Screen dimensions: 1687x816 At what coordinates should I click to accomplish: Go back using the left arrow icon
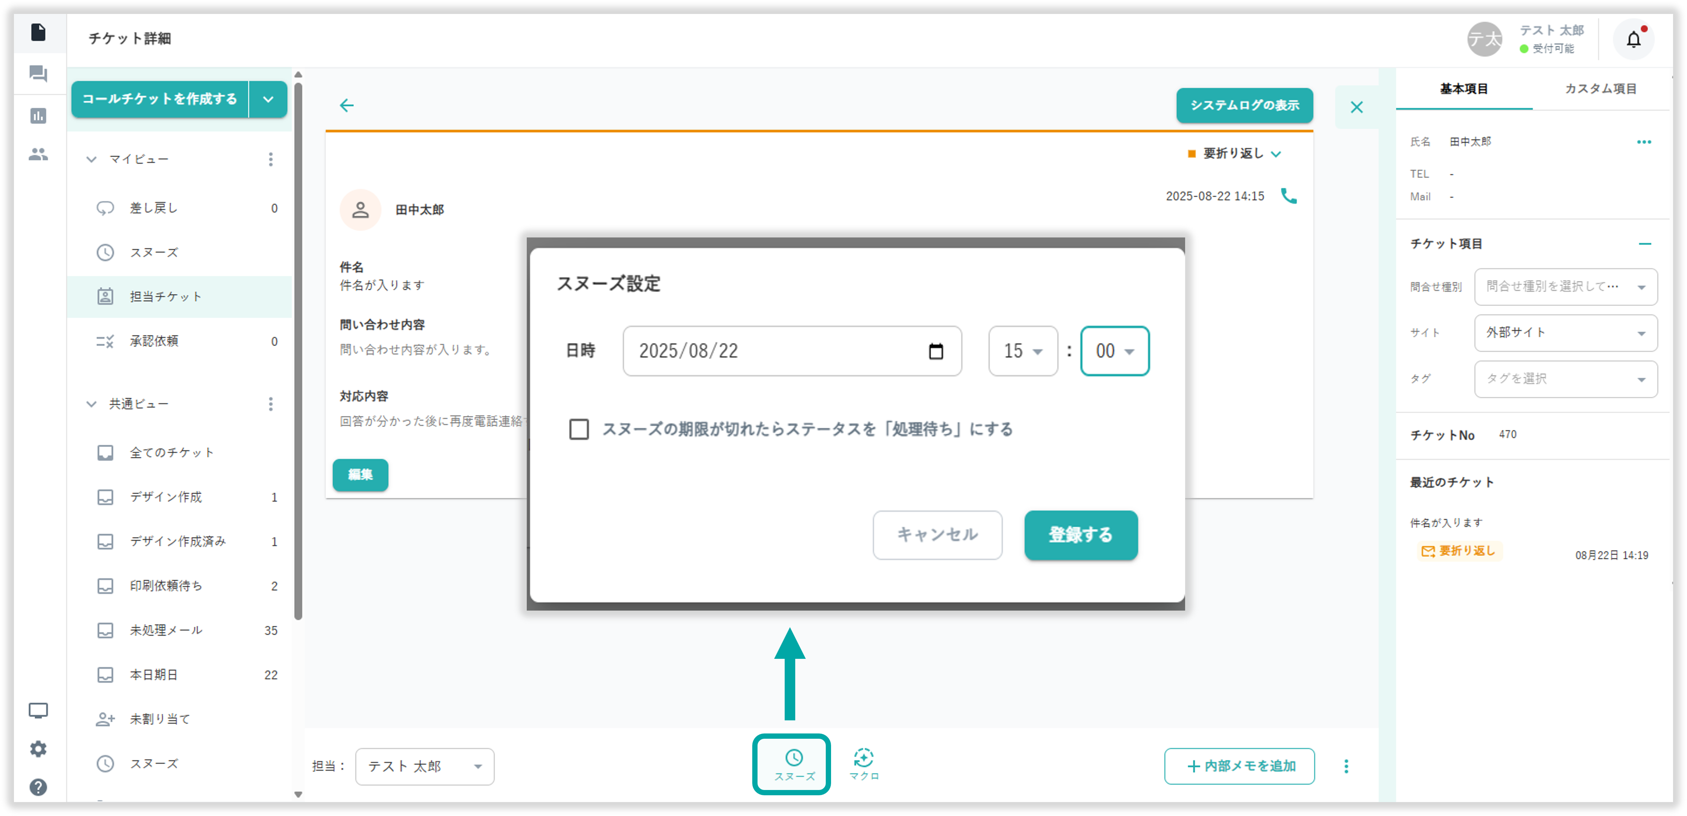pyautogui.click(x=347, y=106)
